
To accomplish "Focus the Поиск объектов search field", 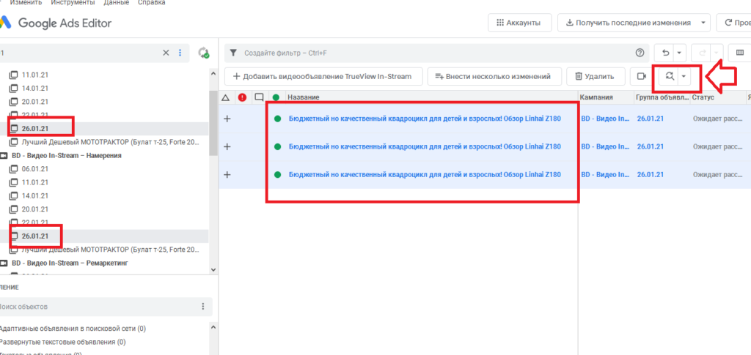I will pyautogui.click(x=98, y=306).
